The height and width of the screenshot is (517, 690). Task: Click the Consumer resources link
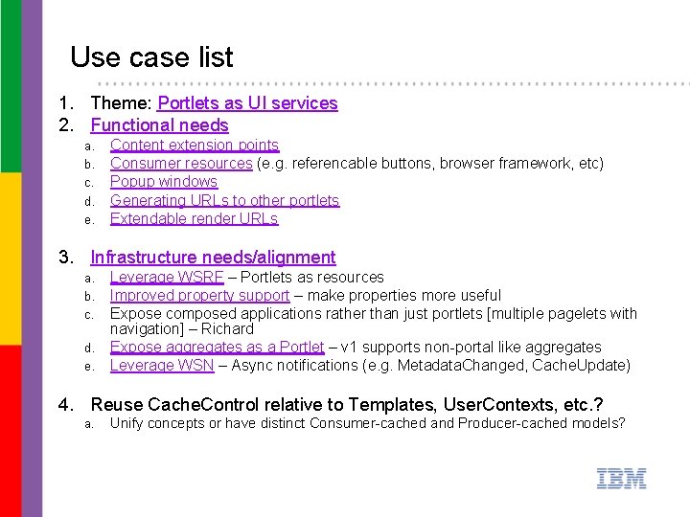181,164
